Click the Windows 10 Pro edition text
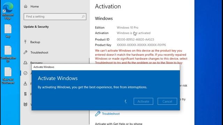Screen dimensions: 223x125 (128, 27)
